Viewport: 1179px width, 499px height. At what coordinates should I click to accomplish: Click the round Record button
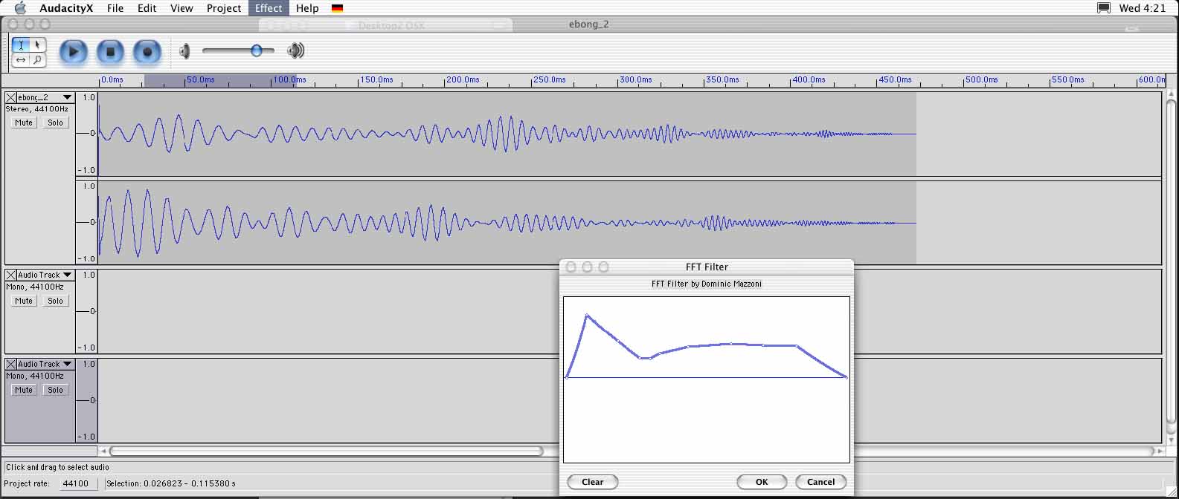coord(147,52)
